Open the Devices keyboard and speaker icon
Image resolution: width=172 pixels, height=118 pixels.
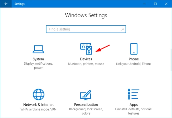[x=86, y=49]
